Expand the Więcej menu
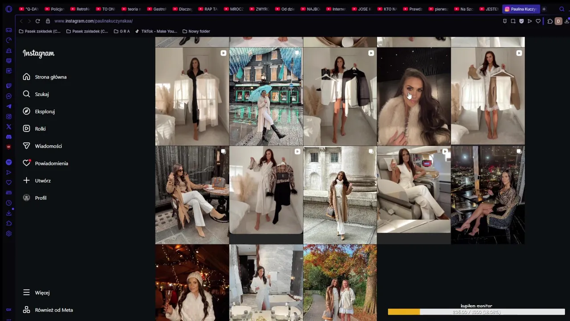The width and height of the screenshot is (570, 321). [36, 292]
